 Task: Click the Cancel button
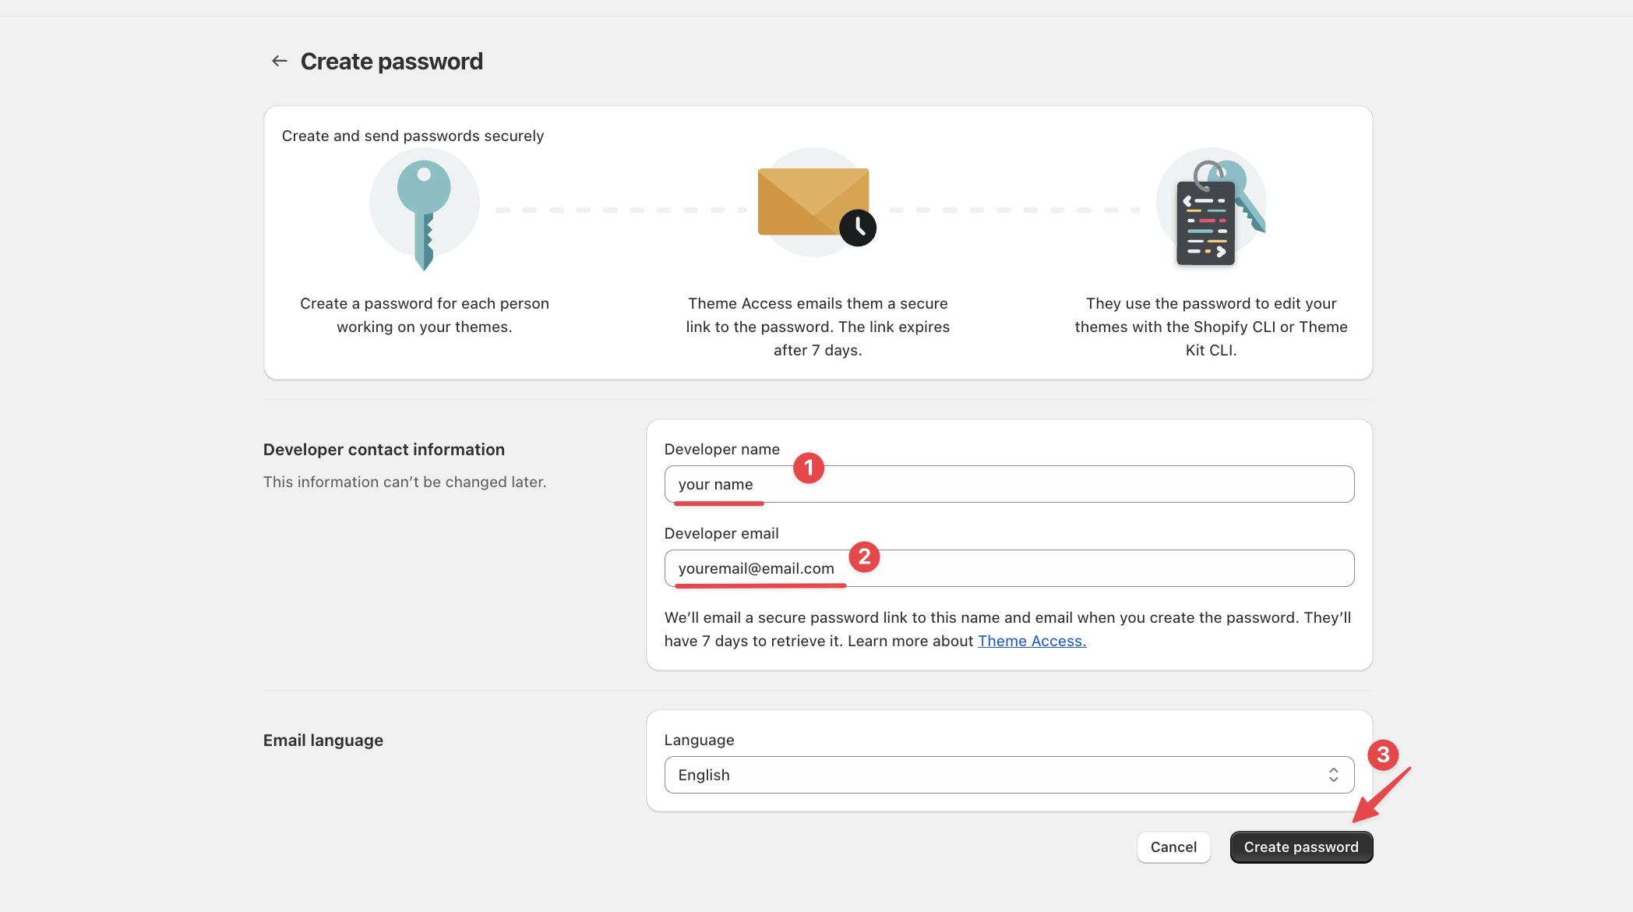[1173, 847]
